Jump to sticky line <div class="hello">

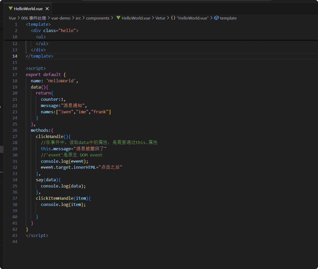[55, 30]
